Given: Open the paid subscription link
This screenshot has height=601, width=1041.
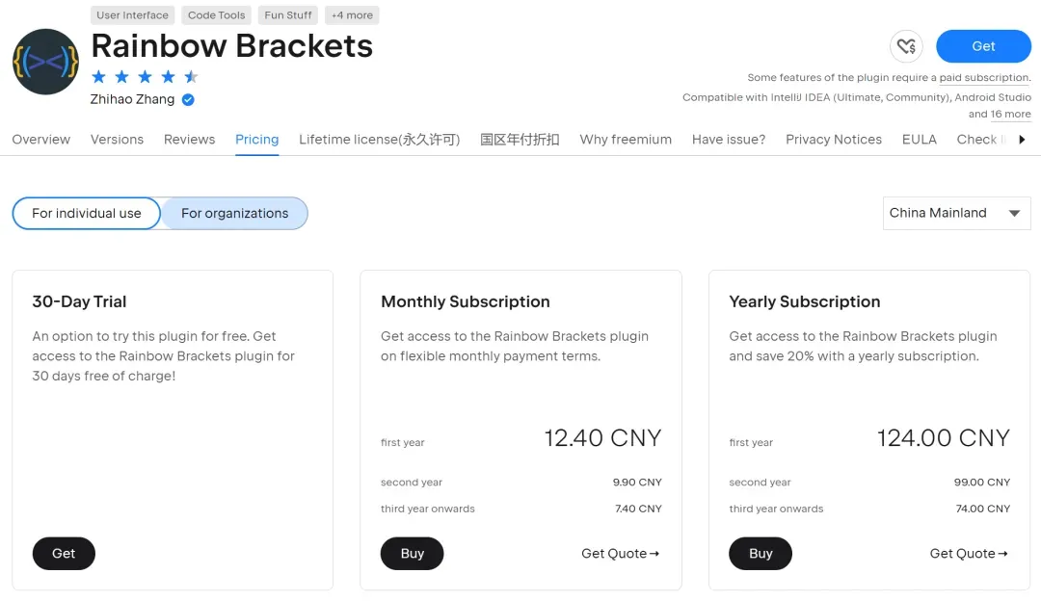Looking at the screenshot, I should point(984,78).
